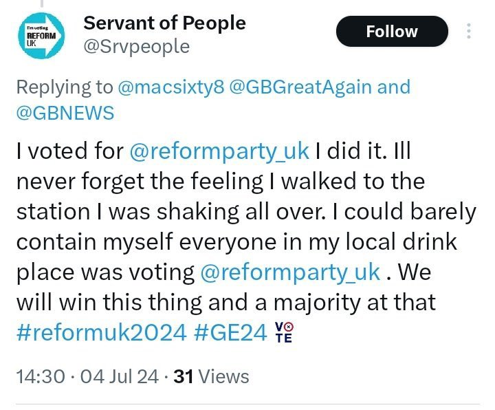Open the Servant of People display name
The image size is (495, 410).
point(164,22)
